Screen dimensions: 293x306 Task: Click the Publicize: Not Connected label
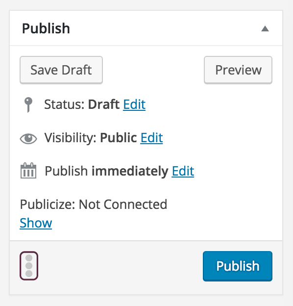pos(94,204)
